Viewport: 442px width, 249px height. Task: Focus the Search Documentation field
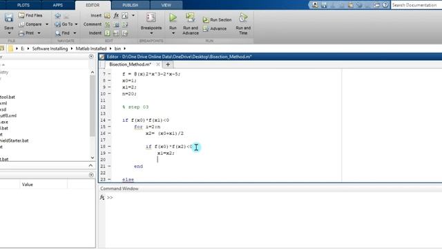(416, 5)
